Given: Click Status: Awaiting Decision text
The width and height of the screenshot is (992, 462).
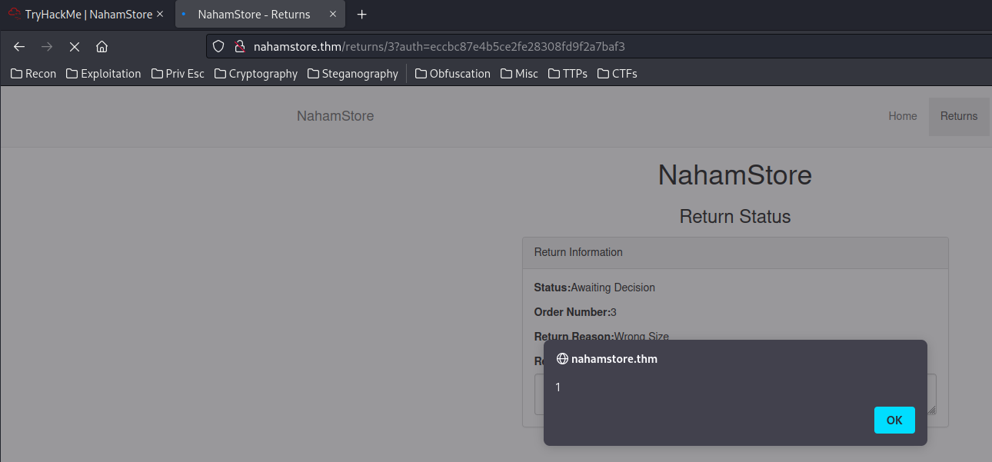Looking at the screenshot, I should click(594, 288).
